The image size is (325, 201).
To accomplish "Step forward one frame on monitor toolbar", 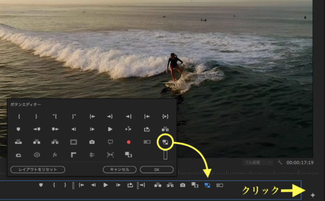I will (118, 185).
